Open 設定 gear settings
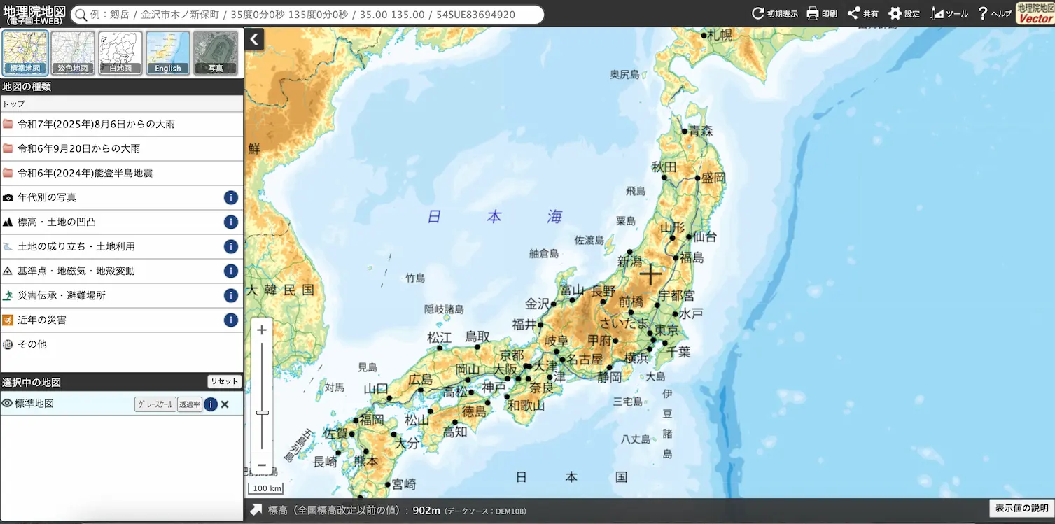Screen dimensions: 1055x524 point(904,13)
